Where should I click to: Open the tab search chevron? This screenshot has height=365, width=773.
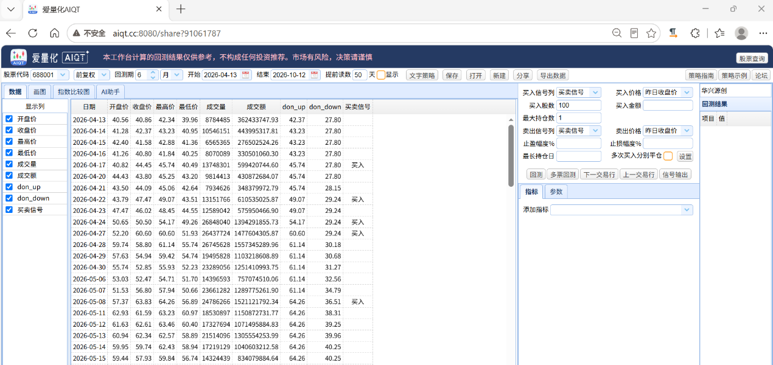coord(11,9)
